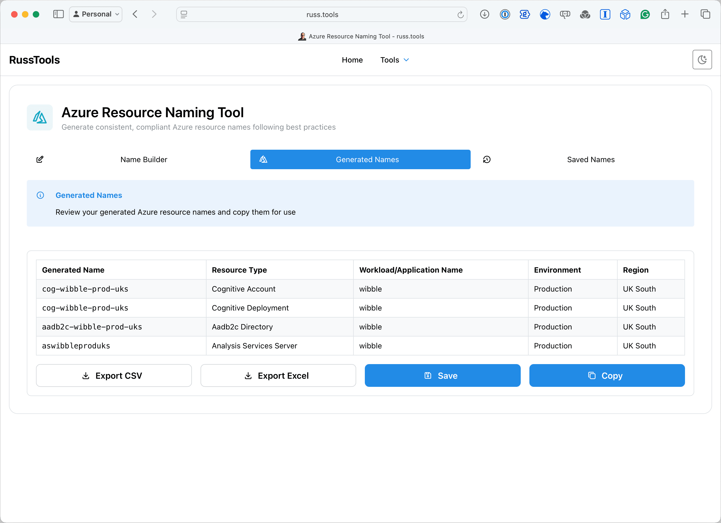The image size is (721, 523).
Task: Click the Export Excel button
Action: pos(278,375)
